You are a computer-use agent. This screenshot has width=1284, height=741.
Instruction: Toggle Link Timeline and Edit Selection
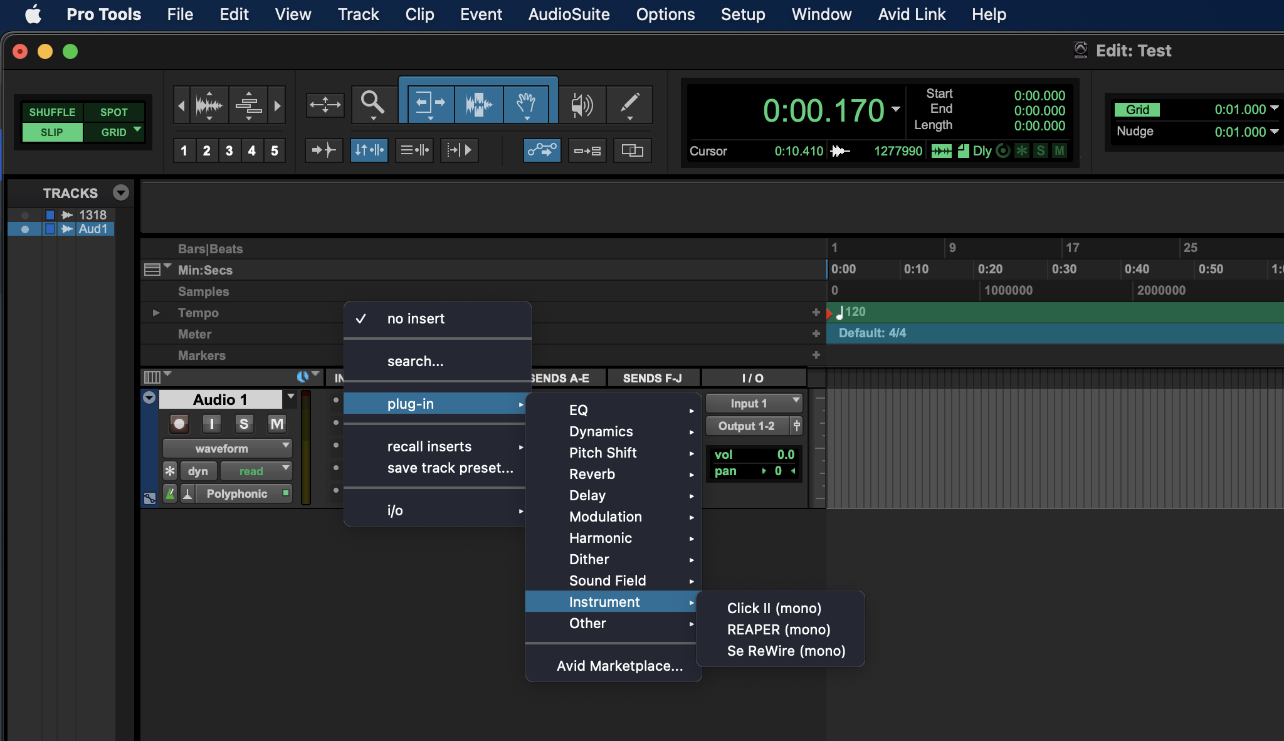click(369, 150)
